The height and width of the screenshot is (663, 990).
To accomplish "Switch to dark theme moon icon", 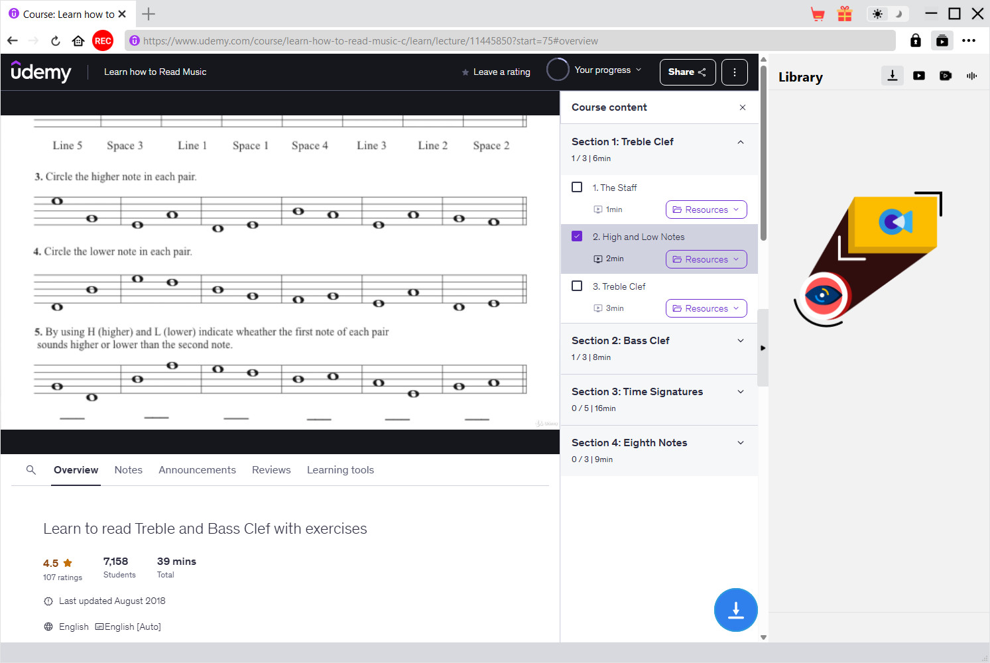I will [898, 14].
